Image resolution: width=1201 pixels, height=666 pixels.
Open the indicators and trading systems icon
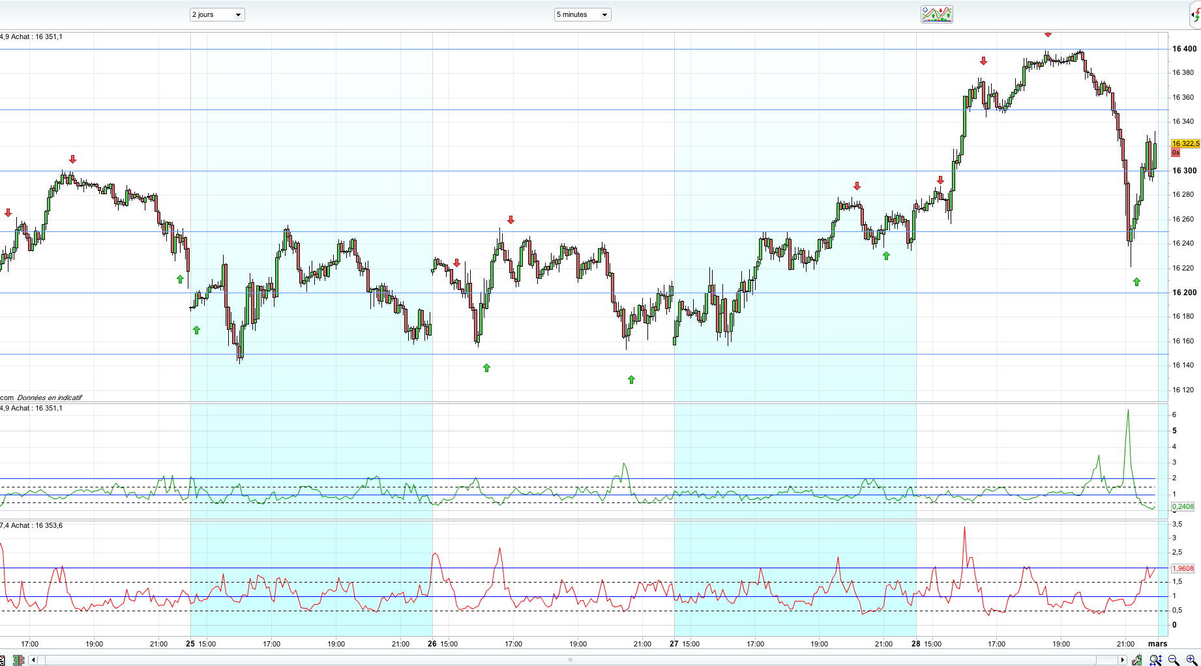[x=937, y=14]
